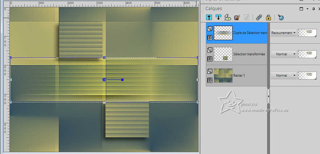Image resolution: width=320 pixels, height=154 pixels.
Task: Click the padlock lock transparency icon
Action: click(269, 17)
